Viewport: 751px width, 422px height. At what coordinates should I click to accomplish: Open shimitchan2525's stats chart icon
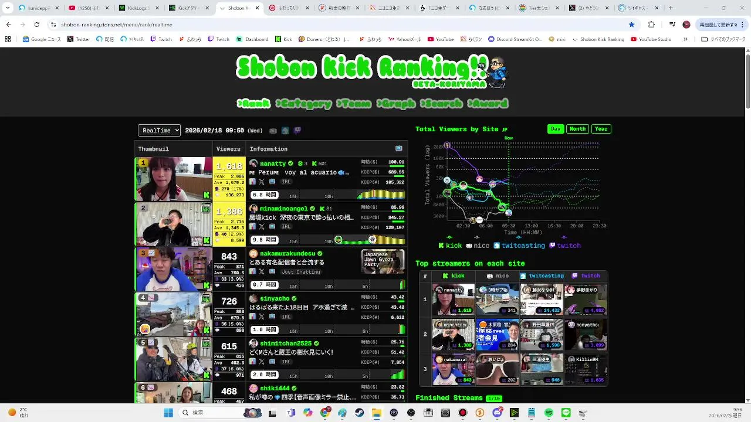pos(252,362)
